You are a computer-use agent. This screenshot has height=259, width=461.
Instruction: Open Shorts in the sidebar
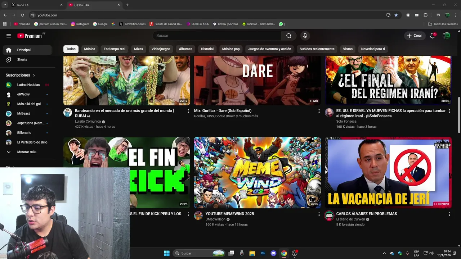[28, 59]
